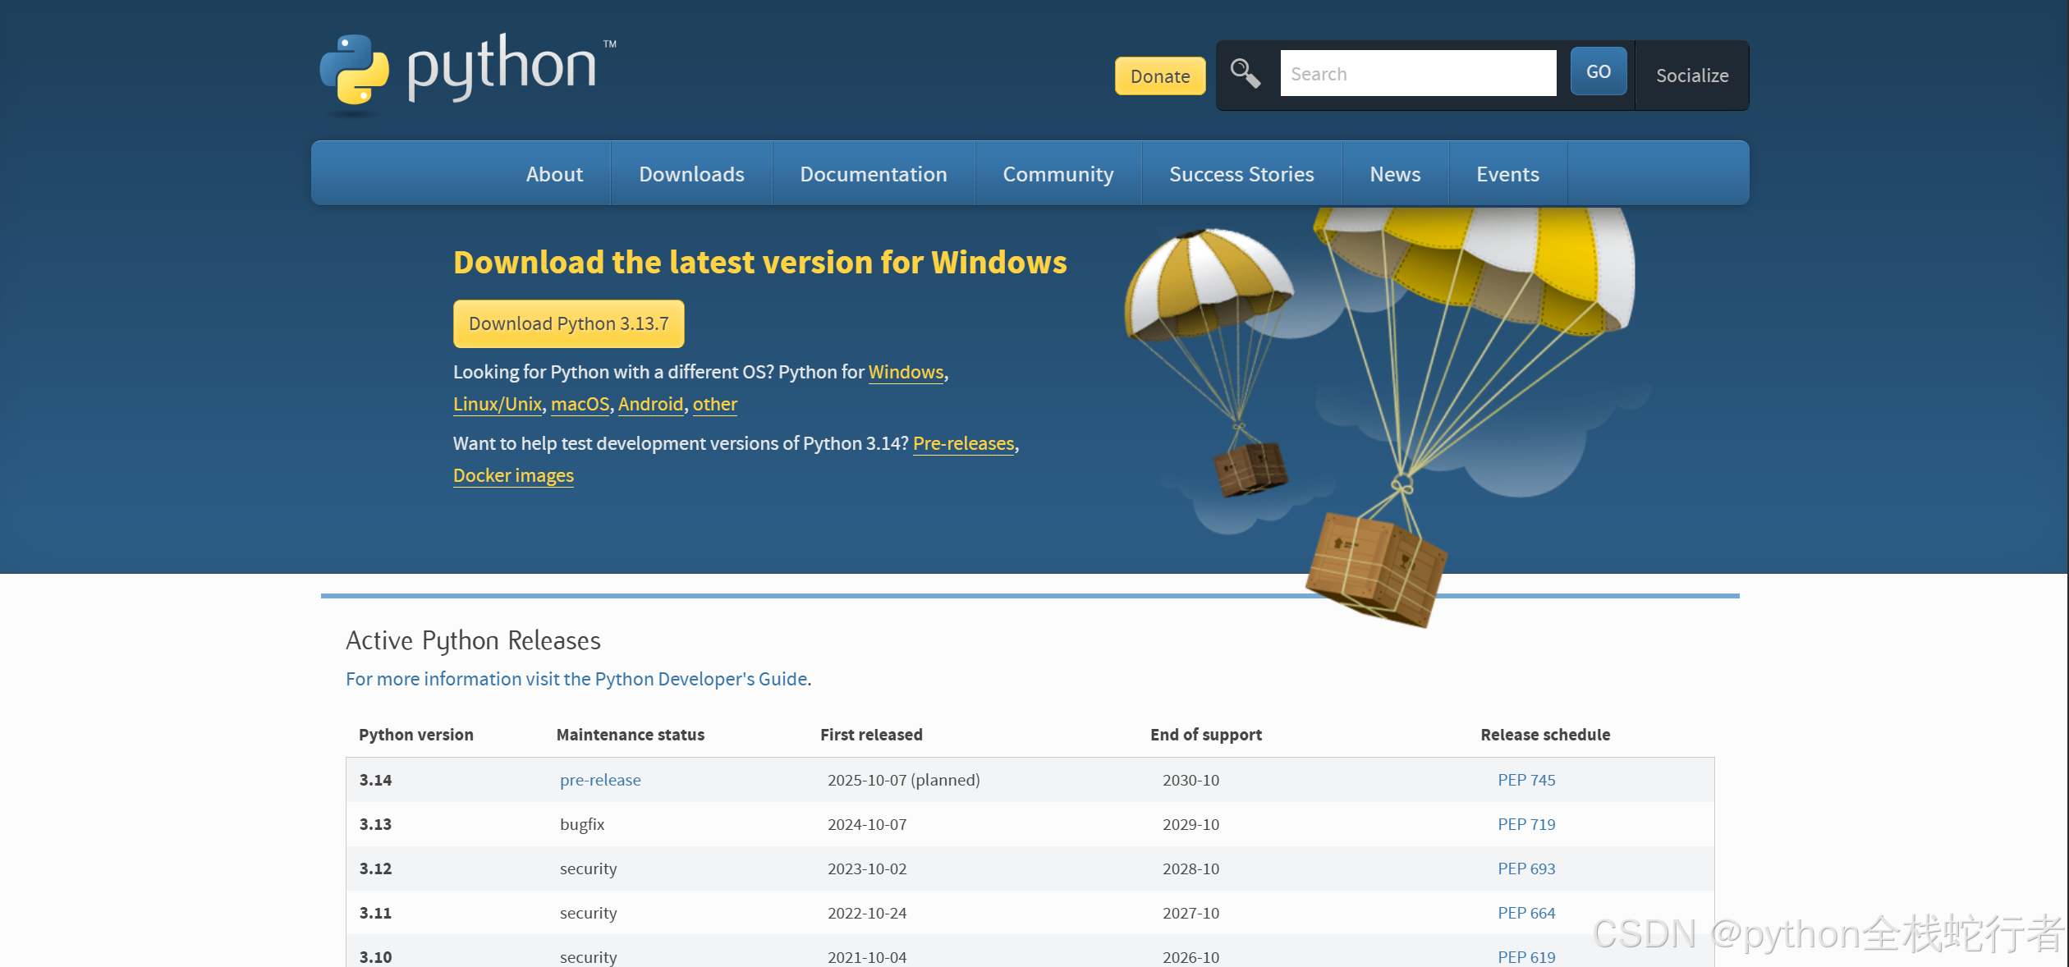
Task: Open the About menu
Action: coord(554,174)
